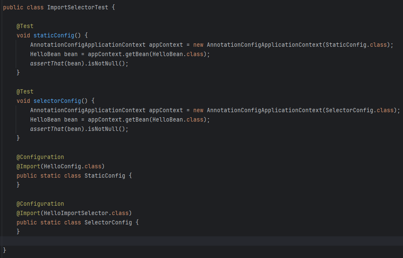The image size is (403, 258).
Task: Click getBean call inside staticConfig method
Action: pyautogui.click(x=137, y=54)
